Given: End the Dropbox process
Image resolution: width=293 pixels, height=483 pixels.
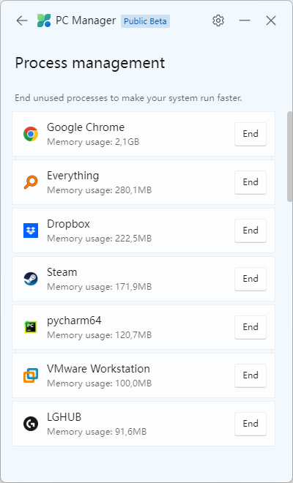Looking at the screenshot, I should pos(251,231).
